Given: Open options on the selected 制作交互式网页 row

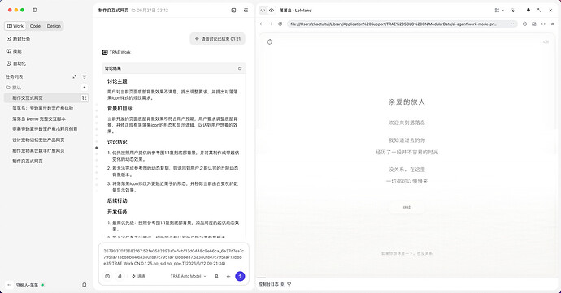Looking at the screenshot, I should click(x=84, y=98).
